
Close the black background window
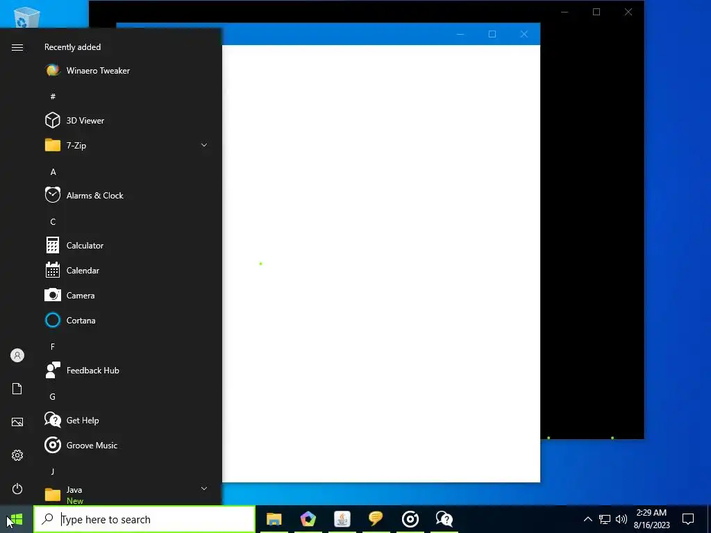click(x=628, y=12)
